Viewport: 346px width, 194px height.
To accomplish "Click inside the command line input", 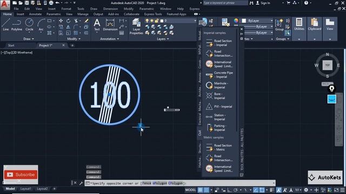I will 180,183.
